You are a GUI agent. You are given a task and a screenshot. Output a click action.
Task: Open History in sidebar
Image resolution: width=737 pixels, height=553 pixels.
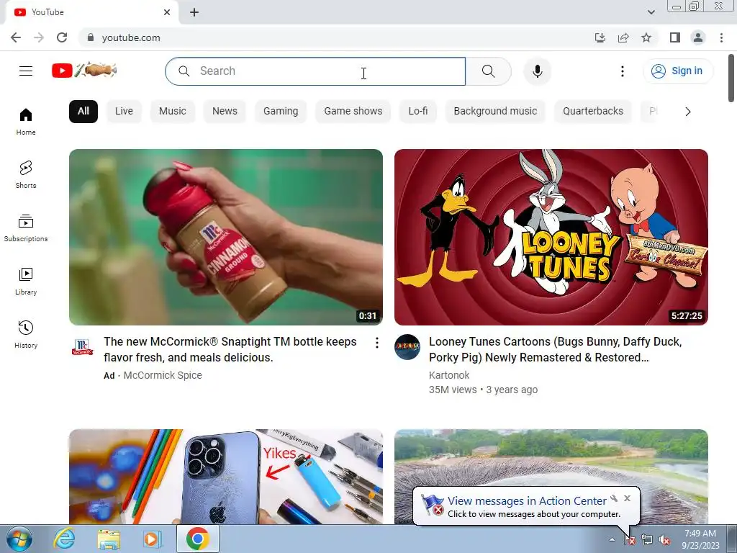(x=26, y=334)
